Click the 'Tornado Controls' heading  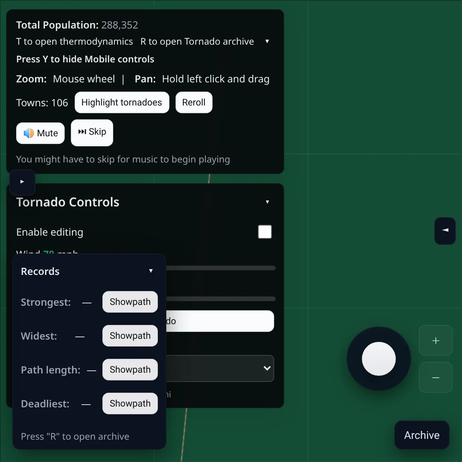[68, 202]
